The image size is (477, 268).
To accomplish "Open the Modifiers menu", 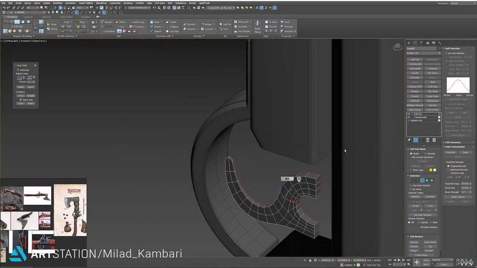I will 58,3.
